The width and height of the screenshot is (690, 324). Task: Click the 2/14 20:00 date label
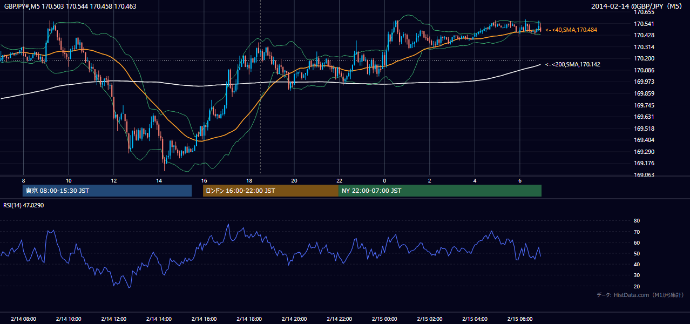pos(294,319)
